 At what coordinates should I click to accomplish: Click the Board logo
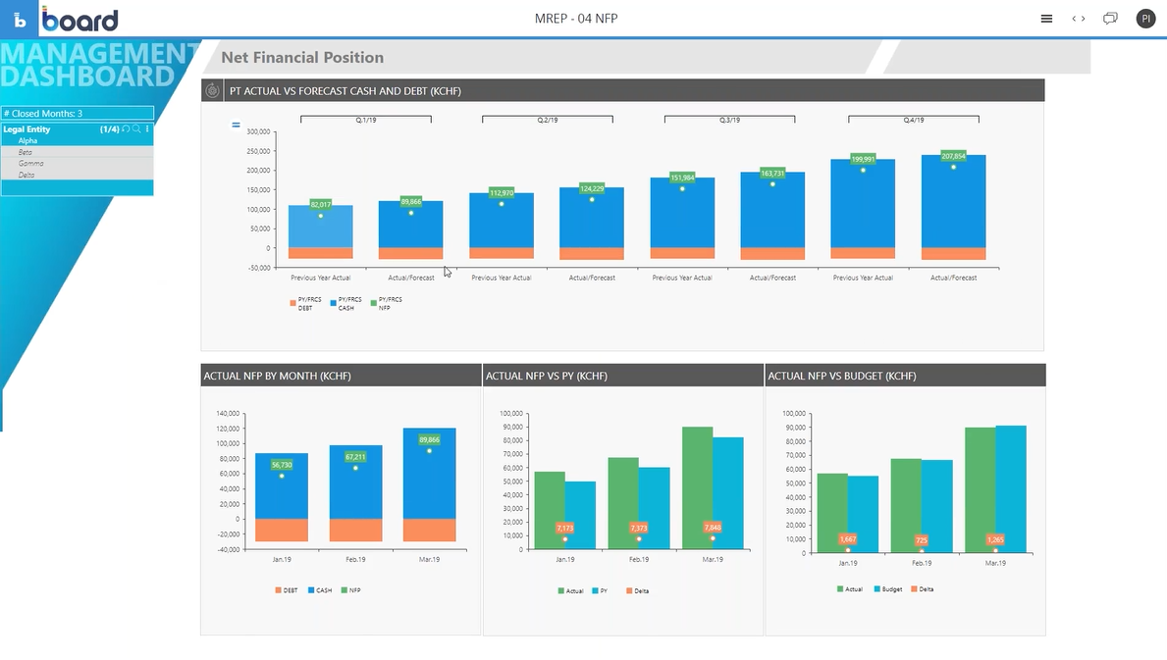tap(79, 20)
